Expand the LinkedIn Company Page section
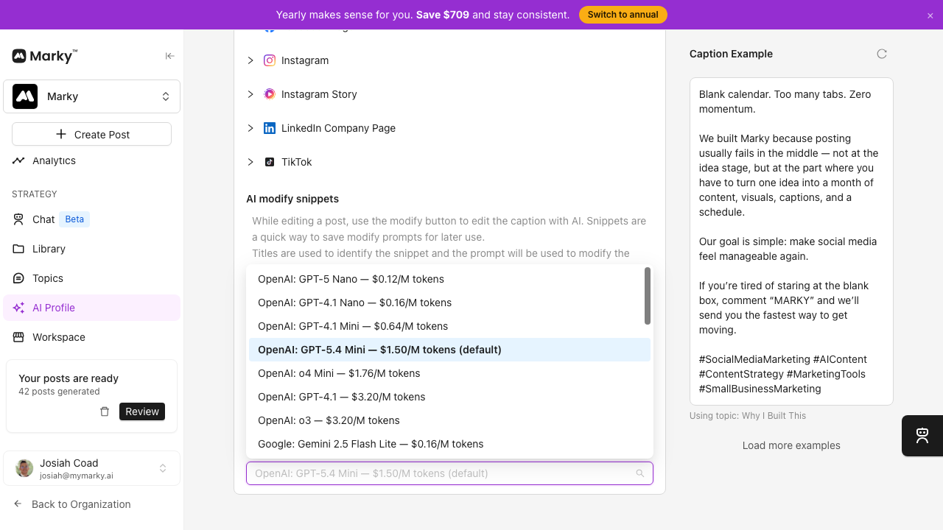Screen dimensions: 943x530 click(x=250, y=128)
